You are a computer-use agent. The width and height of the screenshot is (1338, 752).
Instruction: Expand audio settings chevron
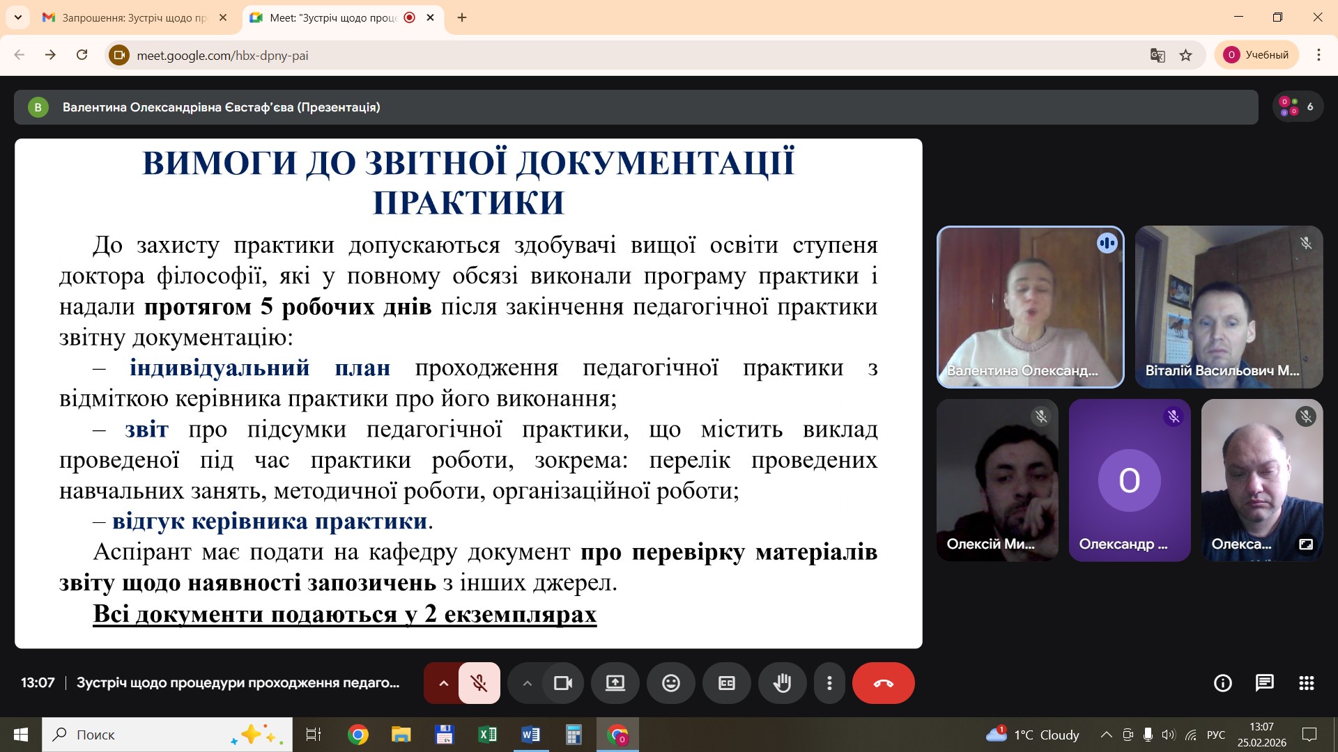click(x=443, y=683)
